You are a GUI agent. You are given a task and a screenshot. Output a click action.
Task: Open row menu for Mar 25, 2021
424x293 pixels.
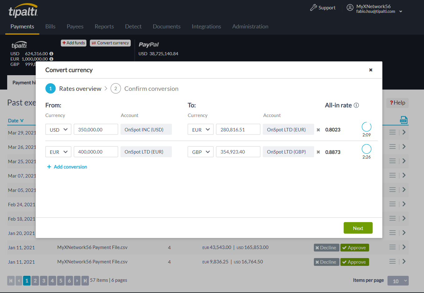point(392,161)
